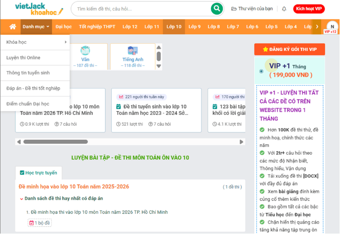
Task: Open Thư viện của bạn folder
Action: coord(252,9)
